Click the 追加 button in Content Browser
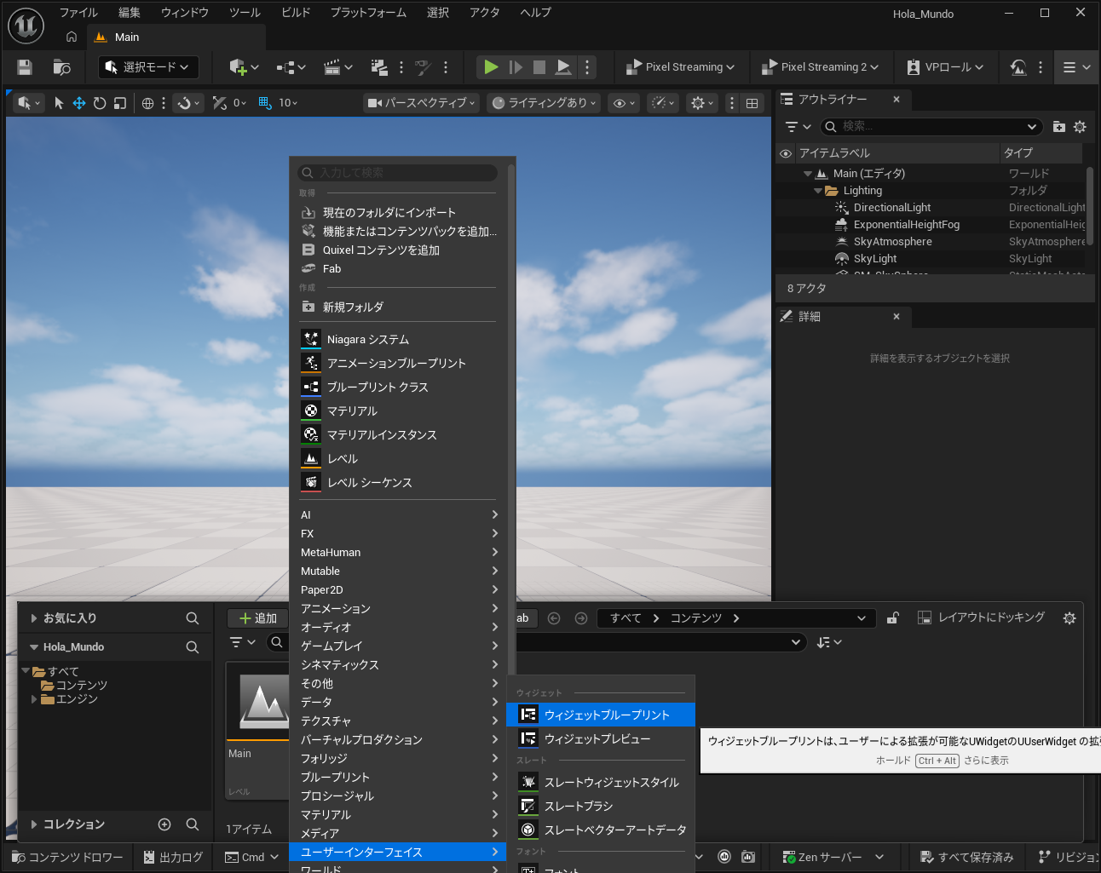This screenshot has height=873, width=1101. click(x=257, y=618)
